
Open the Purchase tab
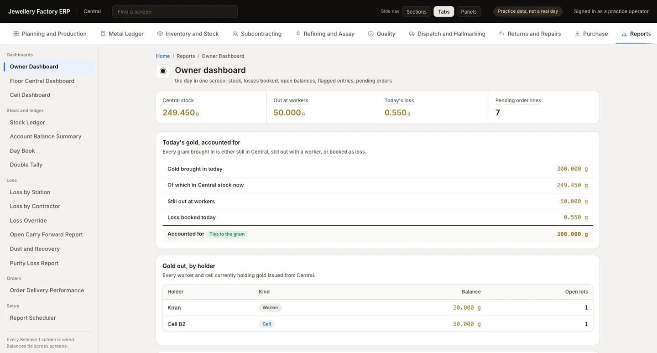(x=591, y=34)
